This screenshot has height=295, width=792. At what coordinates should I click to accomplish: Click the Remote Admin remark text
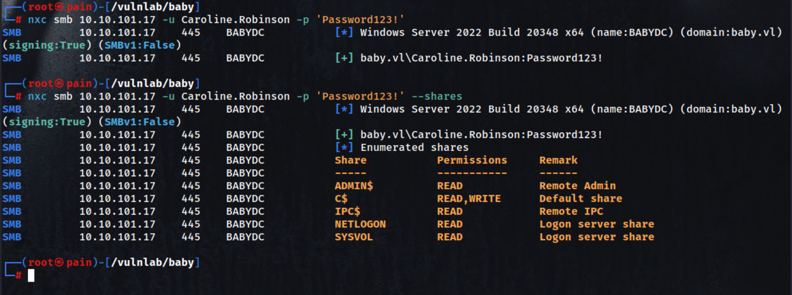tap(577, 186)
